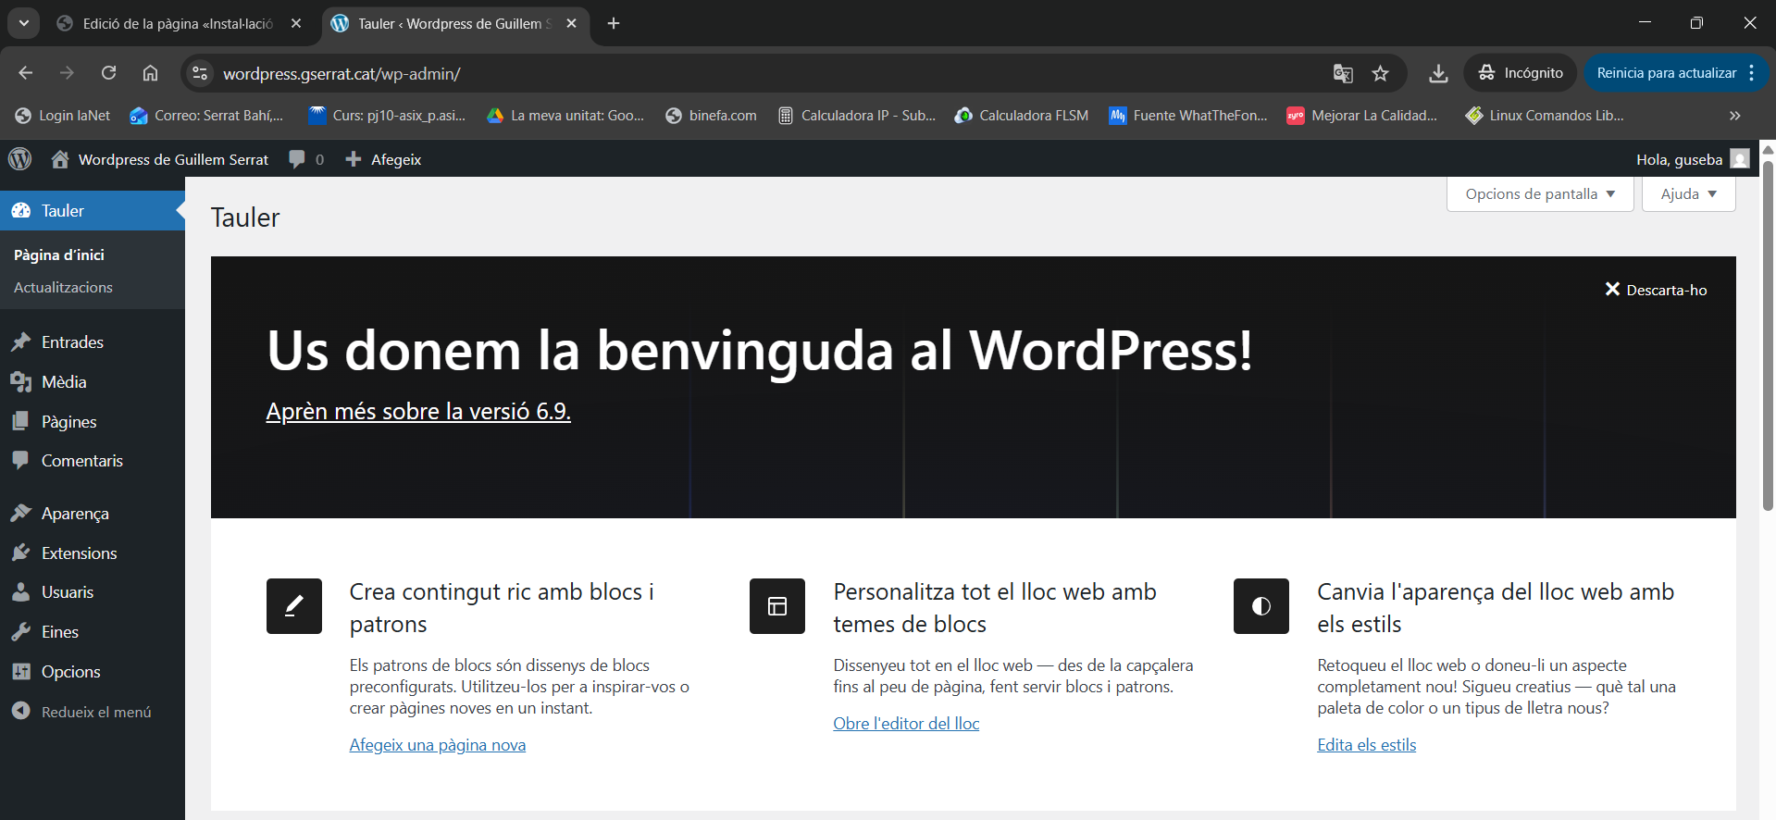
Task: Dismiss the welcome panel with Descarta-ho
Action: tap(1656, 290)
